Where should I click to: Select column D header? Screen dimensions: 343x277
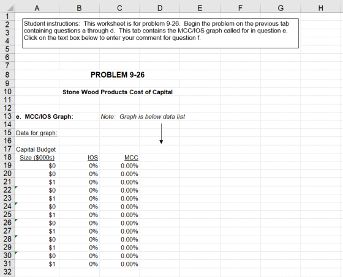click(160, 8)
